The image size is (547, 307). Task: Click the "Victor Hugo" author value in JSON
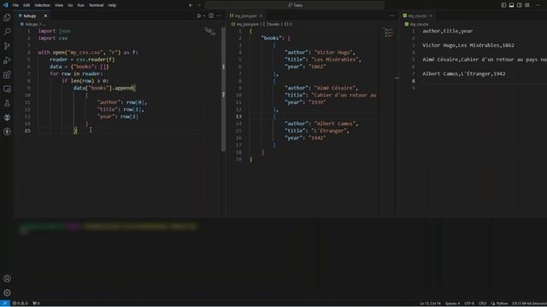point(332,52)
